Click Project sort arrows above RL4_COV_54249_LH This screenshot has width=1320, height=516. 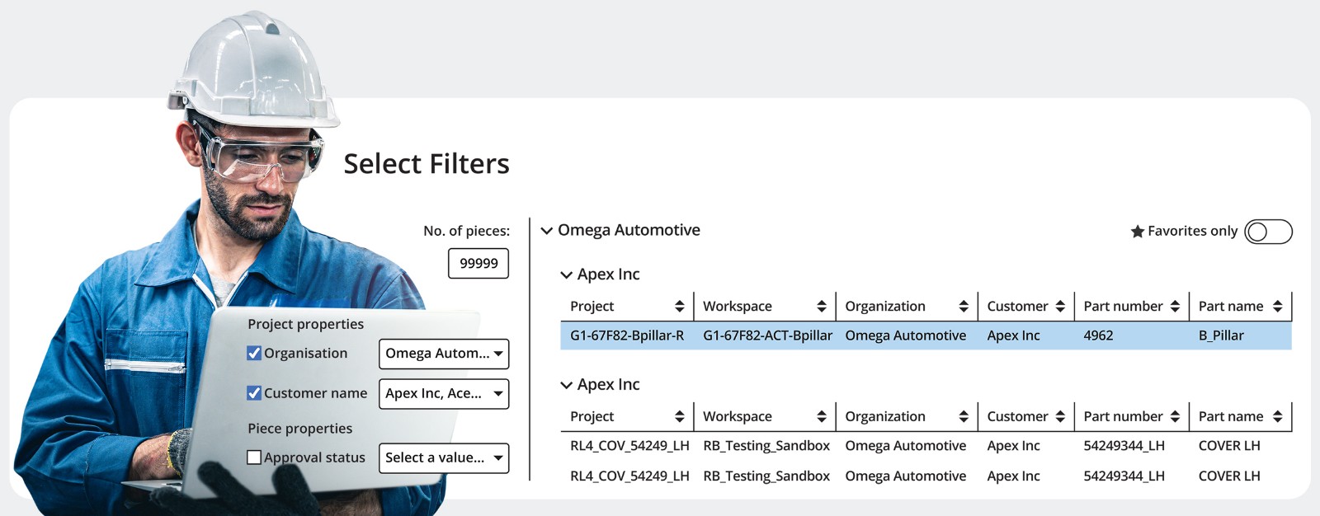click(679, 417)
